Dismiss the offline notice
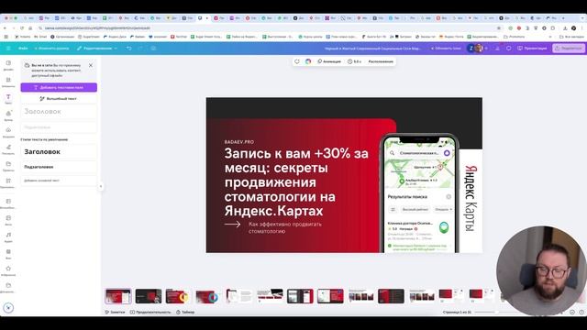587x330 pixels. point(91,65)
